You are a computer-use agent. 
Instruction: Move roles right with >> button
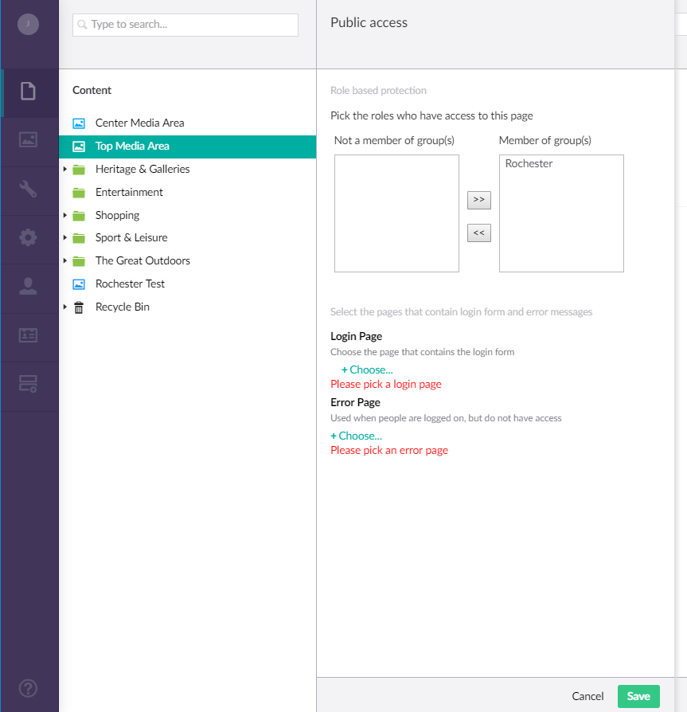(x=478, y=200)
